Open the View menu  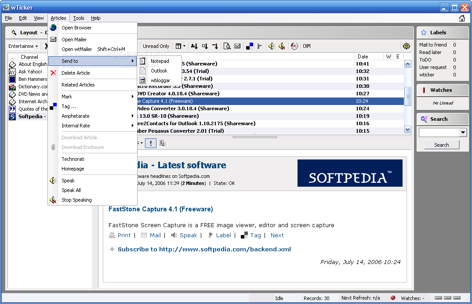coord(39,18)
